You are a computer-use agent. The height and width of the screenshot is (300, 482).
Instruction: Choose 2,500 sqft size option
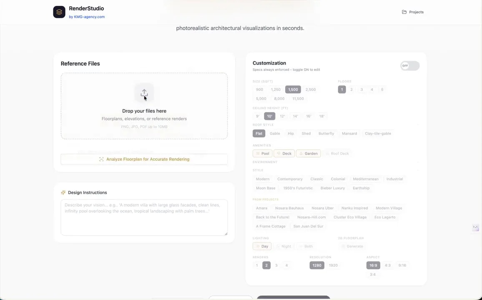pyautogui.click(x=311, y=90)
